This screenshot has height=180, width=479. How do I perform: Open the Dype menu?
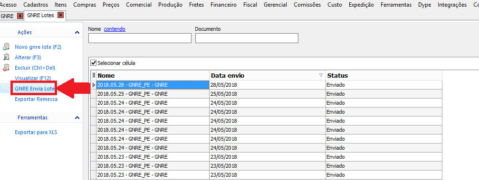point(424,5)
